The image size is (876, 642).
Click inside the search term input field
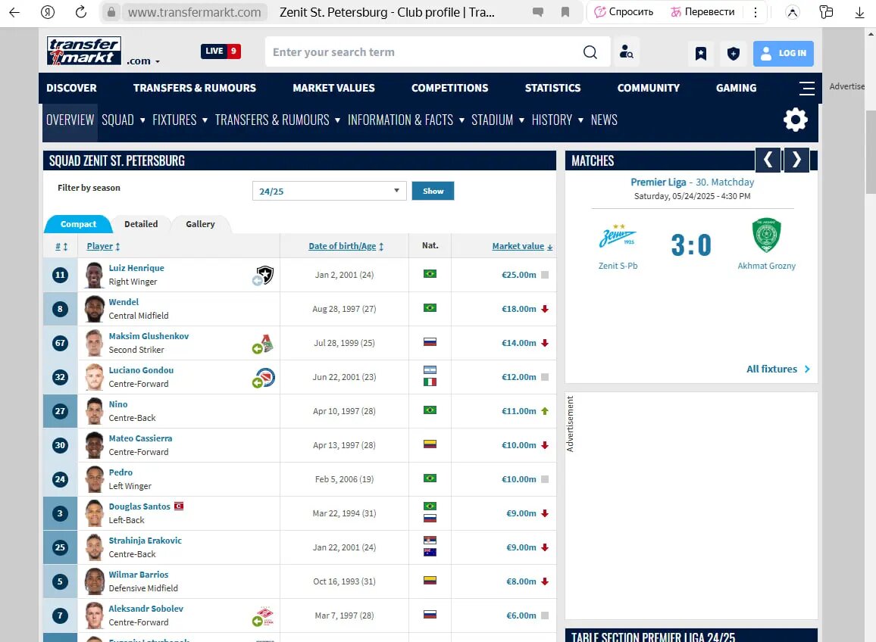pyautogui.click(x=417, y=52)
